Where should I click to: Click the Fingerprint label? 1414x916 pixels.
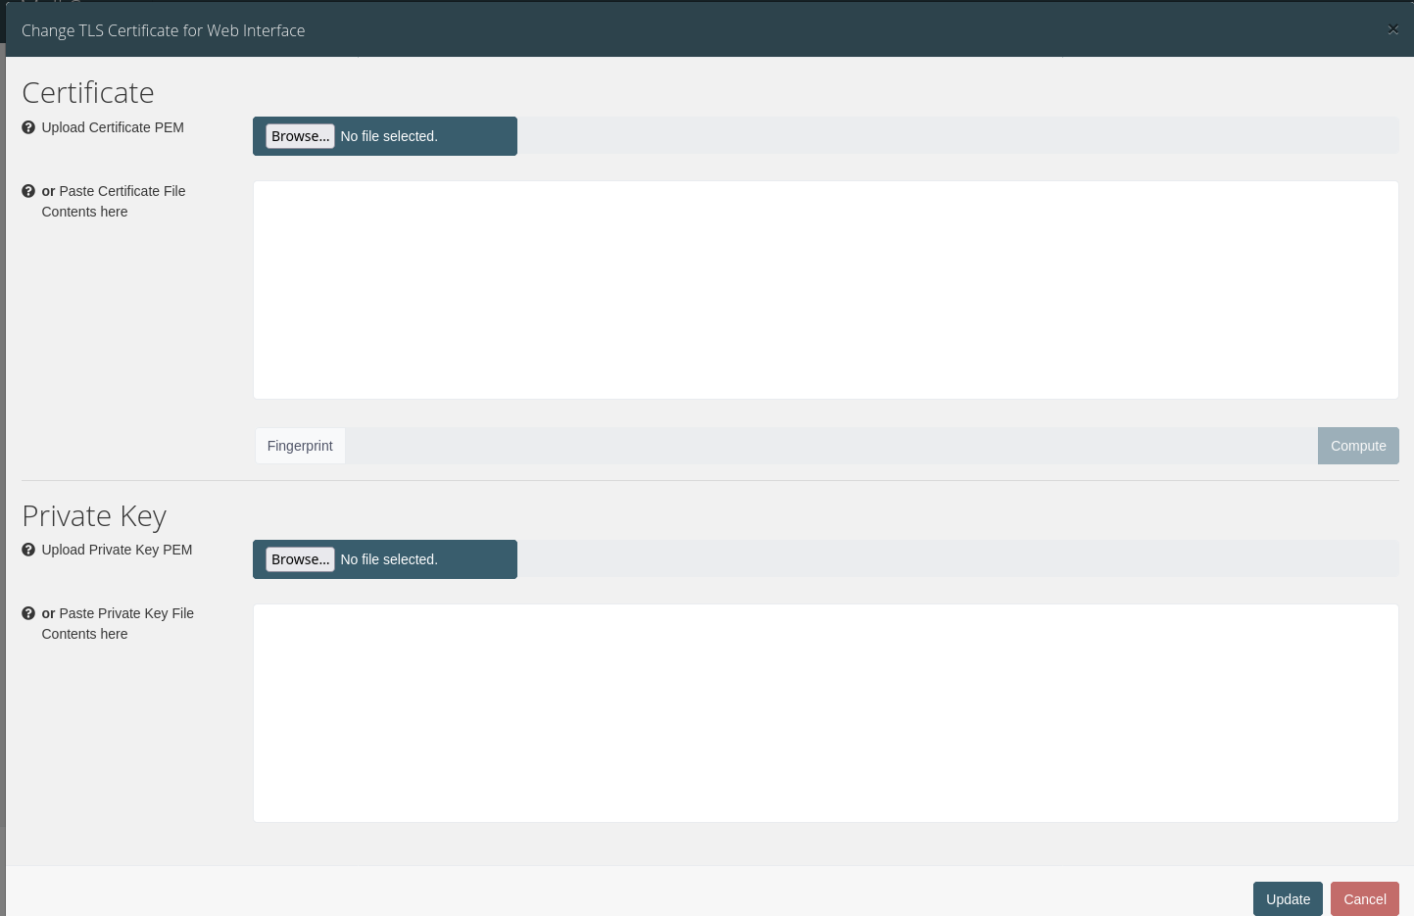pos(299,446)
